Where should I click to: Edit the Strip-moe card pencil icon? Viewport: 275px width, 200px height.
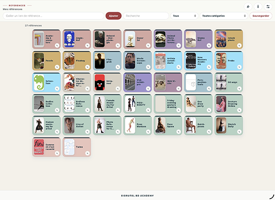[x=118, y=89]
